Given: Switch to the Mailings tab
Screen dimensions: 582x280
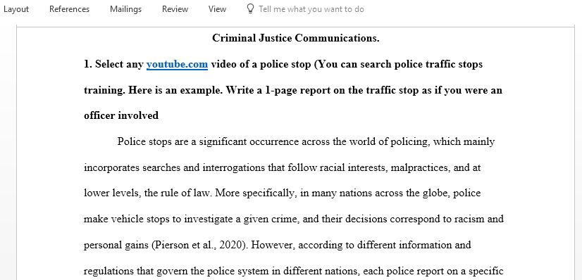Looking at the screenshot, I should coord(125,9).
